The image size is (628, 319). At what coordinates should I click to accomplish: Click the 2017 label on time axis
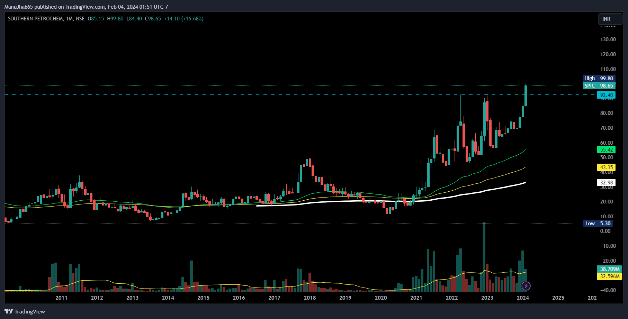[274, 298]
